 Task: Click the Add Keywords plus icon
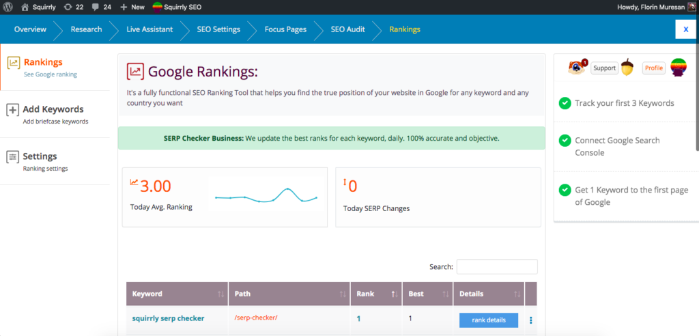[x=12, y=110]
